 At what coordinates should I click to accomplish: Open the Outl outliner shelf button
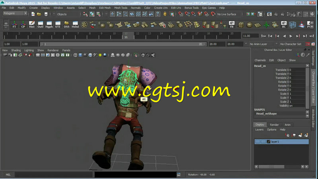click(x=41, y=25)
